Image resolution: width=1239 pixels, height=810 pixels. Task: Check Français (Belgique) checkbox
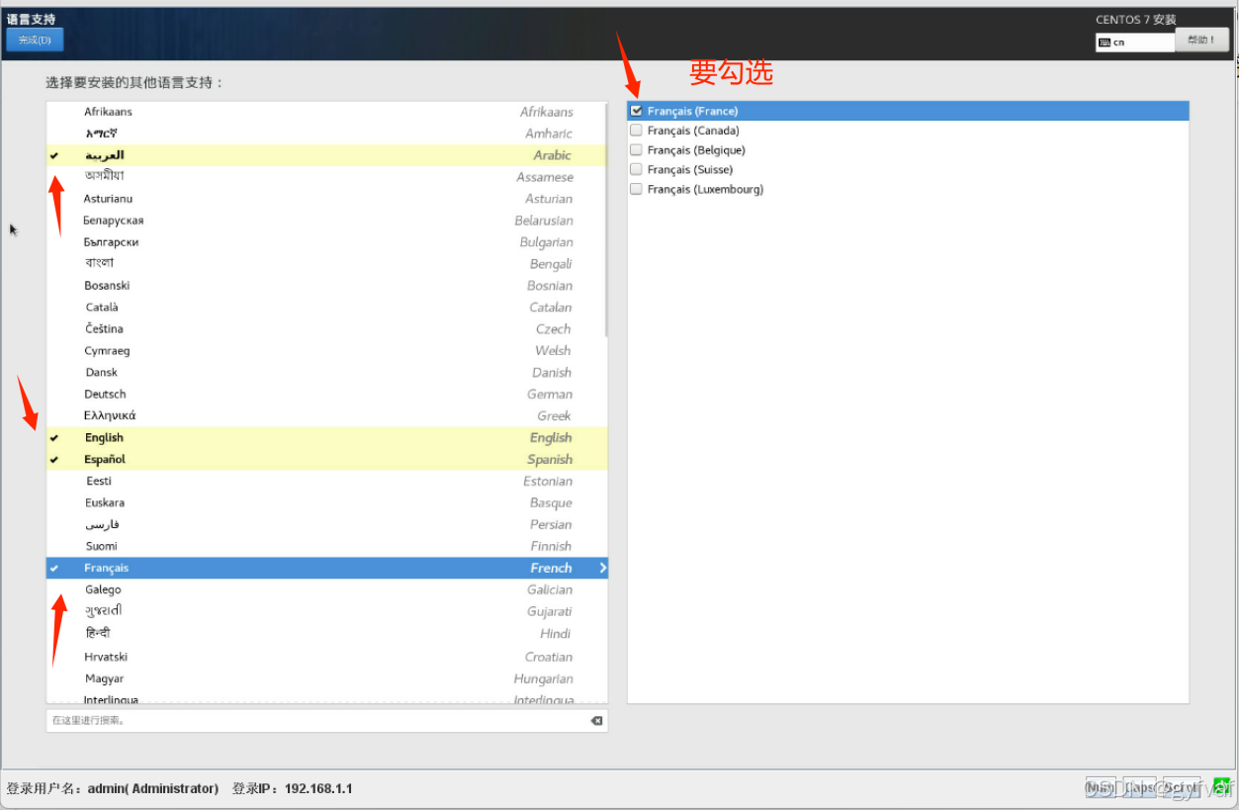pyautogui.click(x=637, y=150)
